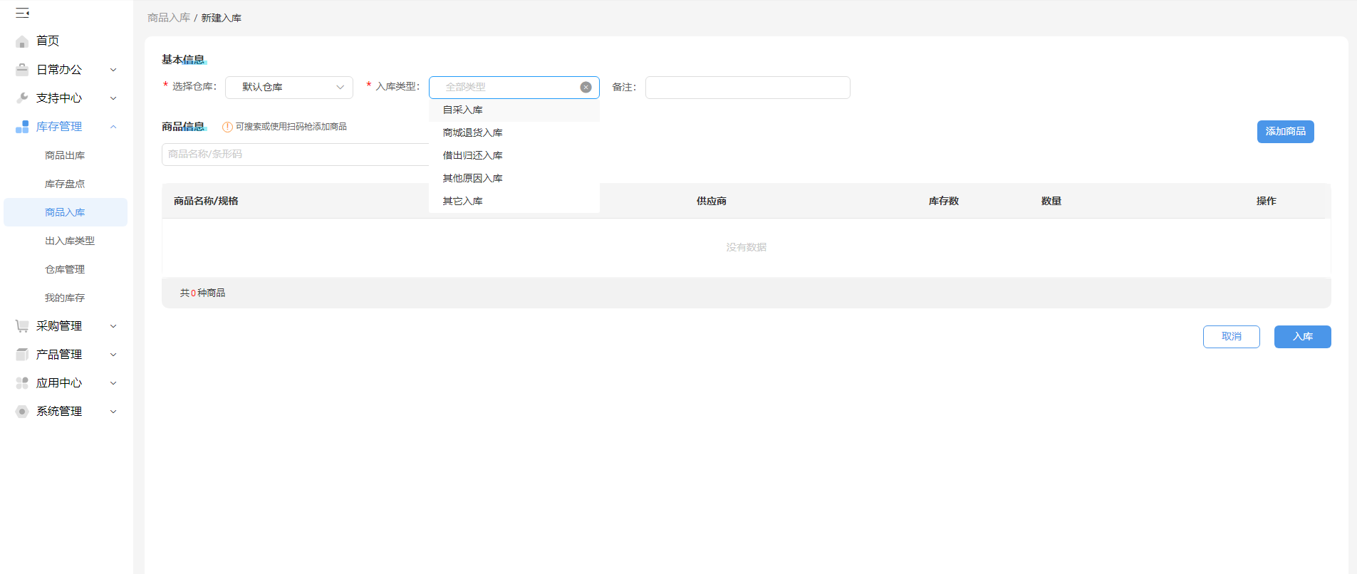Expand the 采购管理 menu chevron
This screenshot has width=1357, height=574.
coord(113,326)
